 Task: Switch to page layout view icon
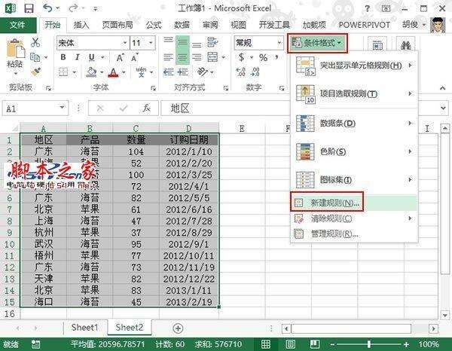point(290,343)
